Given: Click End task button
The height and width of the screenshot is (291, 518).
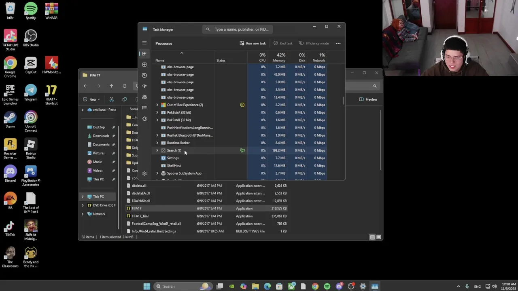Looking at the screenshot, I should 283,43.
